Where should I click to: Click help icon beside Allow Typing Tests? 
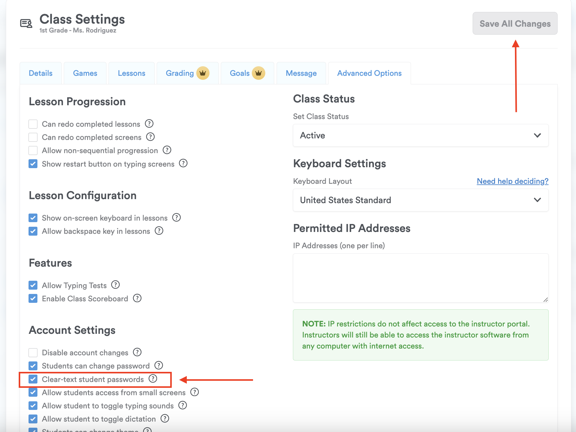coord(115,285)
